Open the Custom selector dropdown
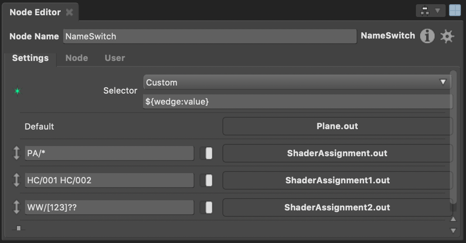The image size is (466, 243). (x=297, y=82)
